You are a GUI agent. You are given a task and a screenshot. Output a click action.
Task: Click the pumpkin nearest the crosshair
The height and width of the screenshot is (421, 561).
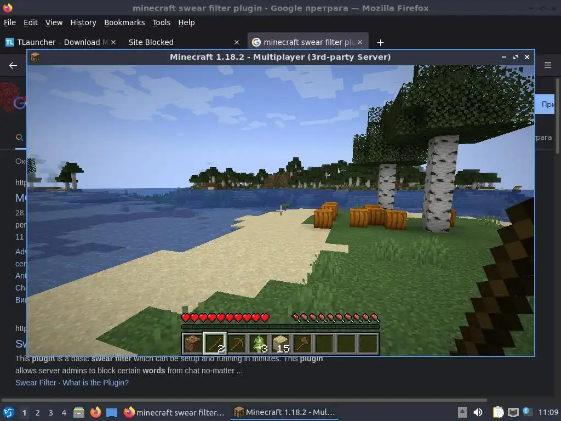click(x=323, y=219)
